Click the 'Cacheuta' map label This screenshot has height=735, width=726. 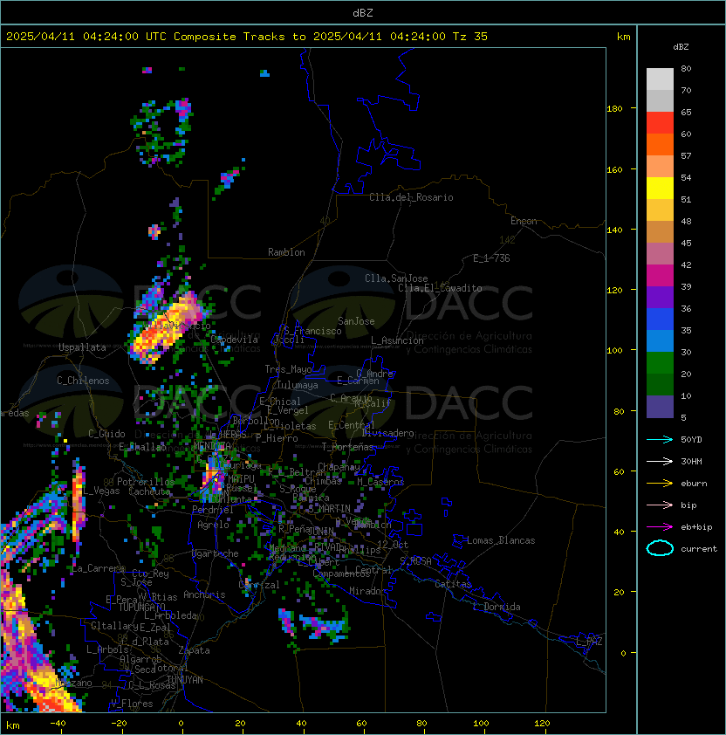[149, 491]
